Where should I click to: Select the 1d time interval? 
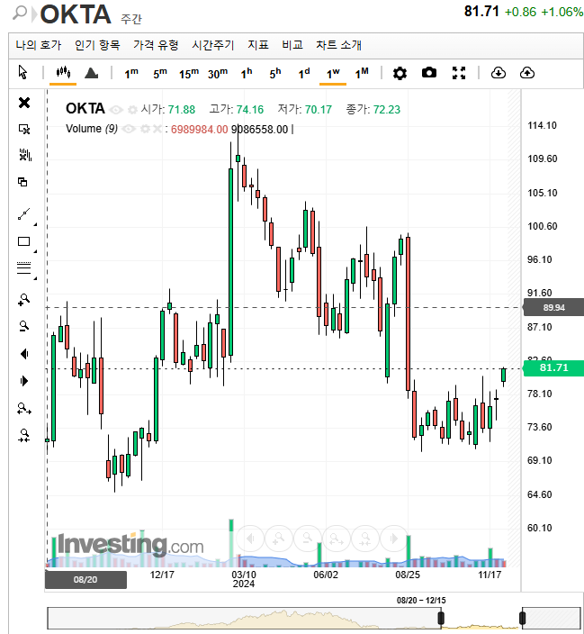point(304,74)
